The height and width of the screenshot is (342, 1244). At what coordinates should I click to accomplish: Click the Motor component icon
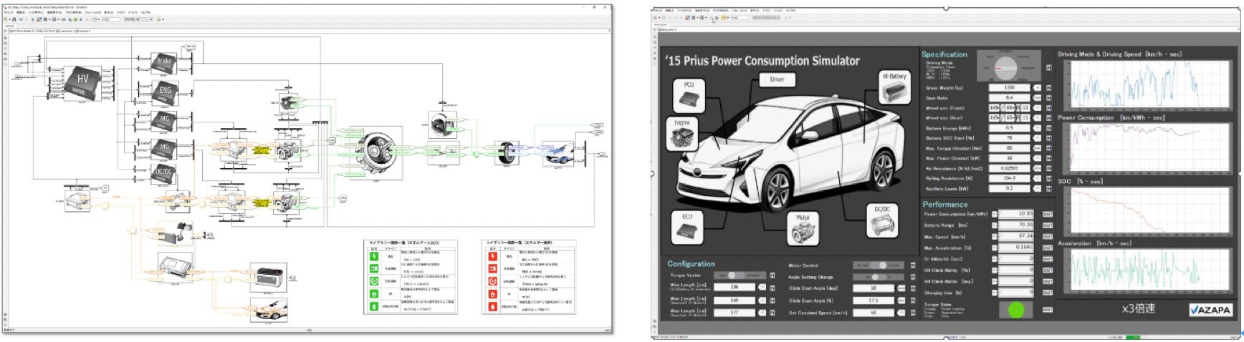(803, 229)
